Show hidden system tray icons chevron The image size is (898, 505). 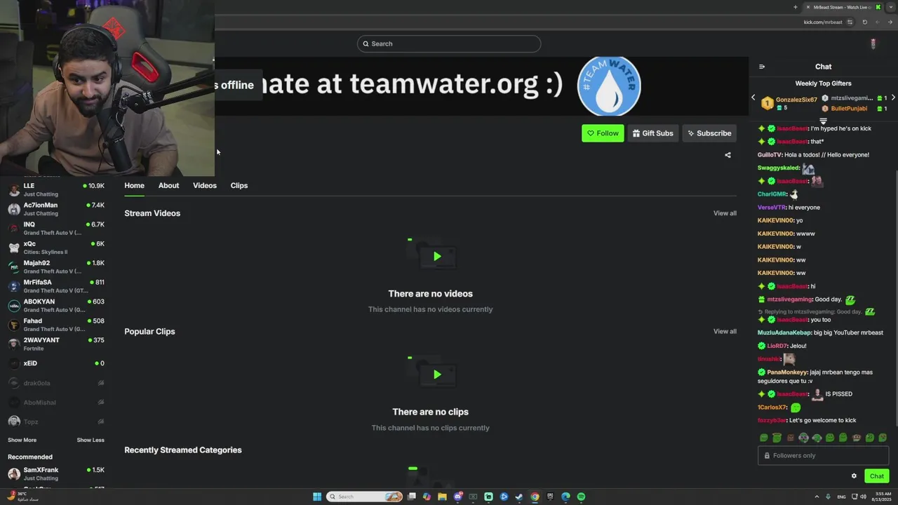816,497
